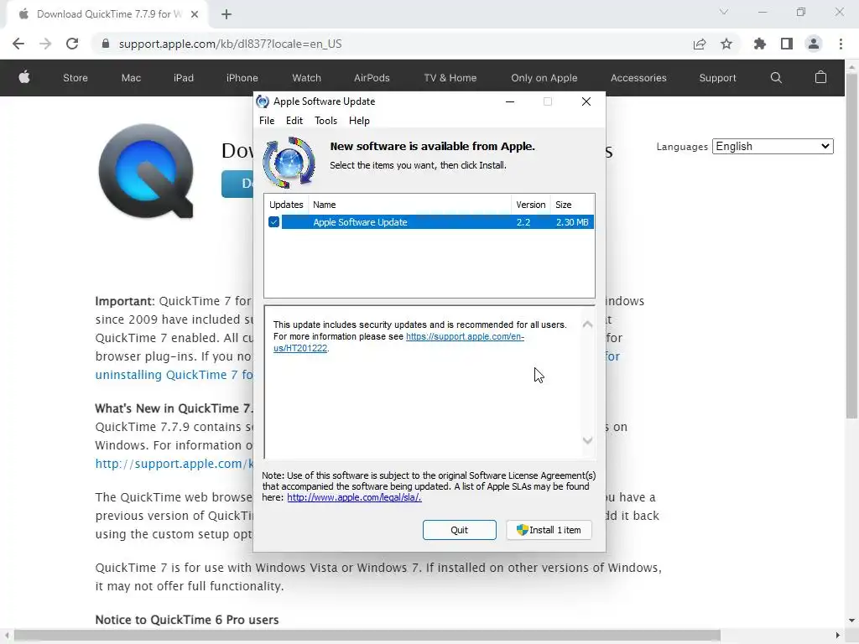Viewport: 859px width, 644px height.
Task: Open the search icon in Apple's navigation bar
Action: click(x=776, y=78)
